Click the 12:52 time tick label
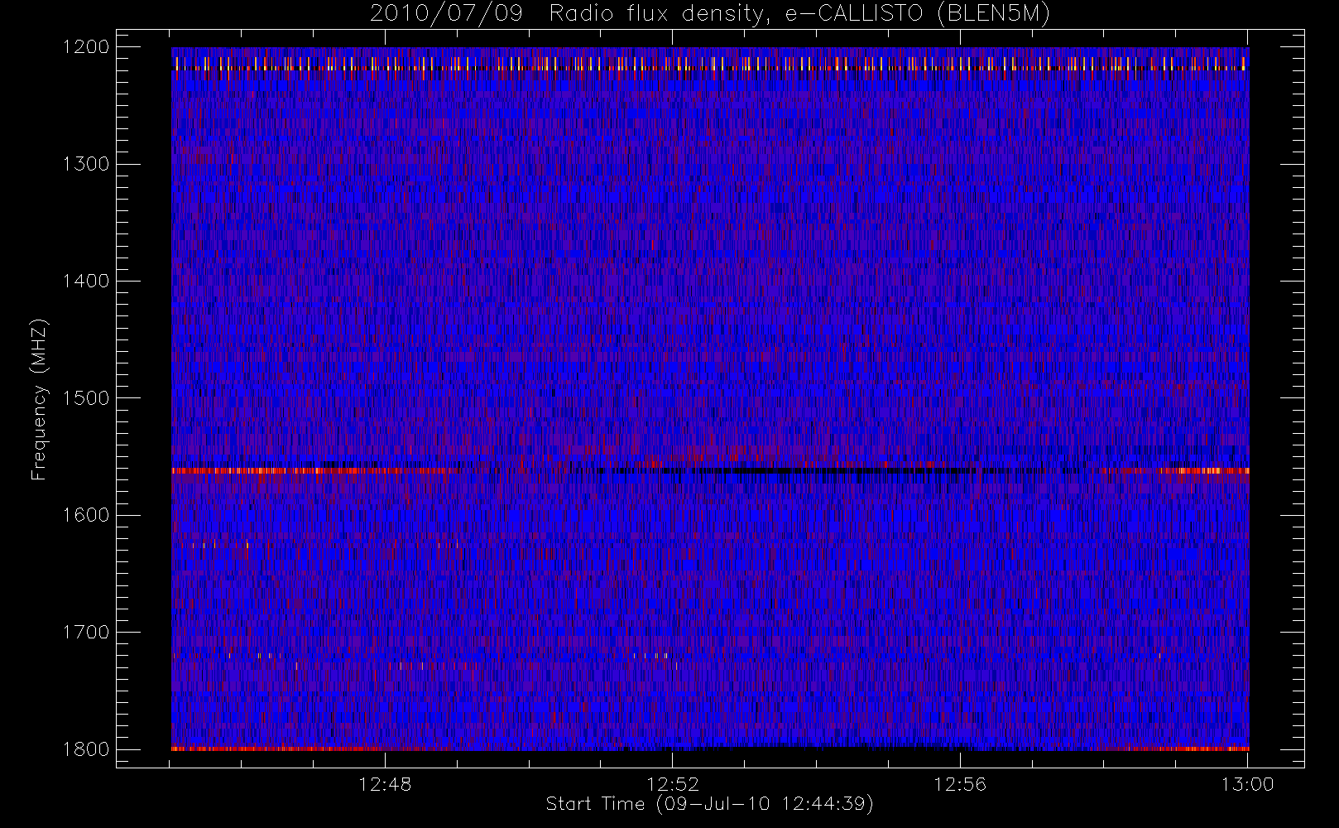Screen dimensions: 1339x828 tap(673, 784)
